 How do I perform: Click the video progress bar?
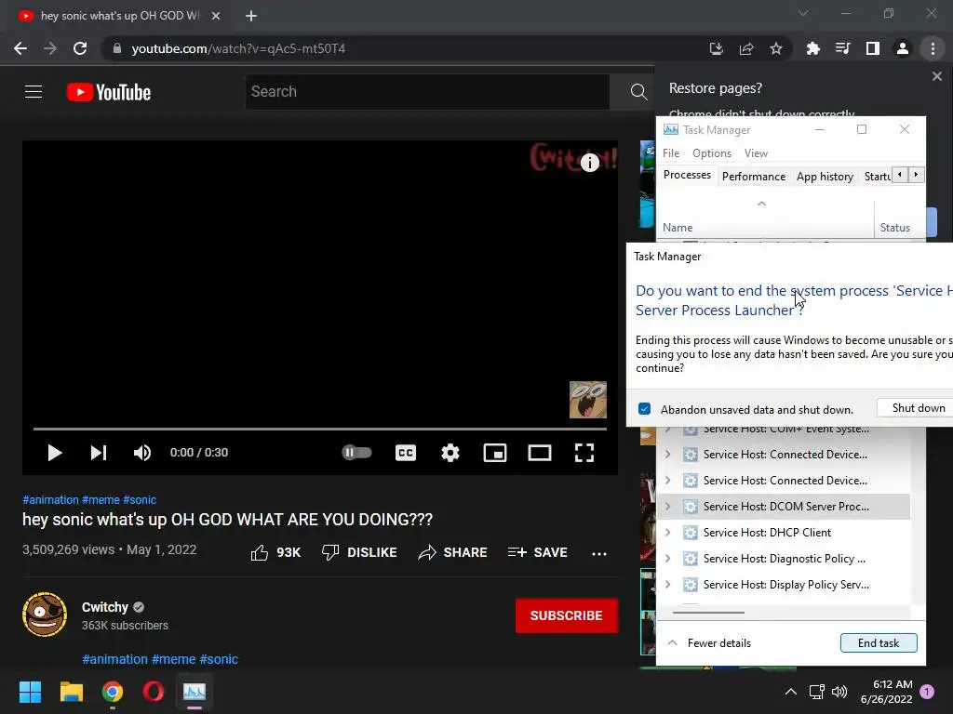[x=320, y=429]
